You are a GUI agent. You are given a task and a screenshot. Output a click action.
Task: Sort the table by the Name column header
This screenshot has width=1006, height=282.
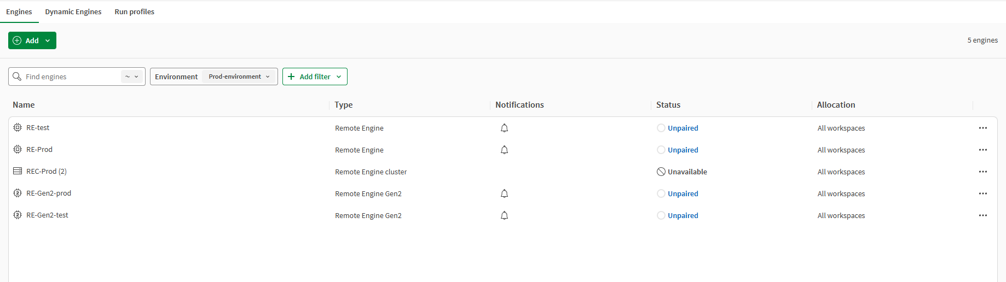(x=24, y=105)
